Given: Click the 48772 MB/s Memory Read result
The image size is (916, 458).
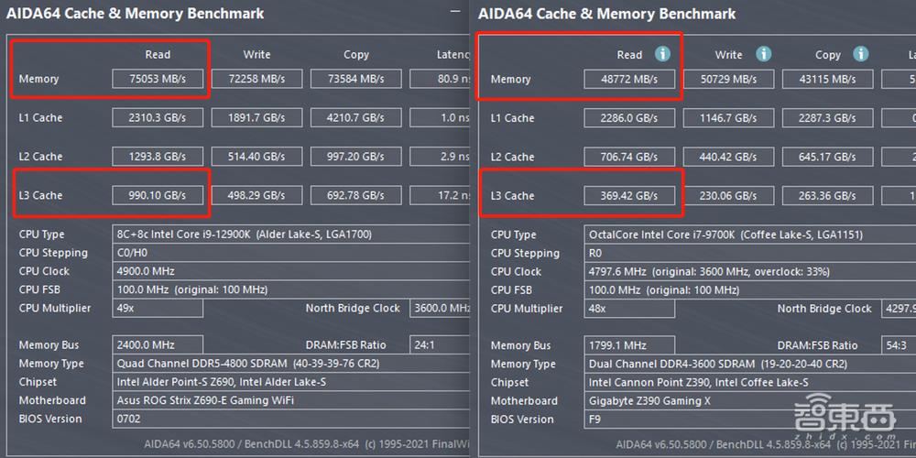Looking at the screenshot, I should click(x=629, y=80).
